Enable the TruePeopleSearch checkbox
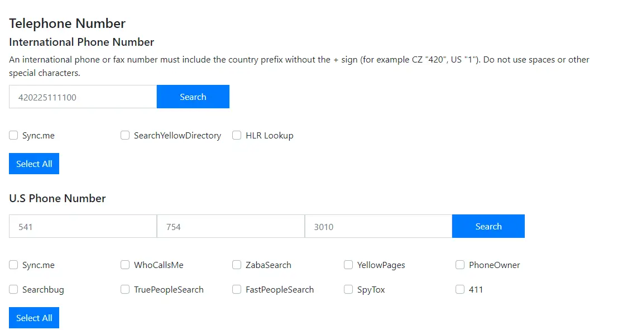This screenshot has height=330, width=618. [125, 289]
